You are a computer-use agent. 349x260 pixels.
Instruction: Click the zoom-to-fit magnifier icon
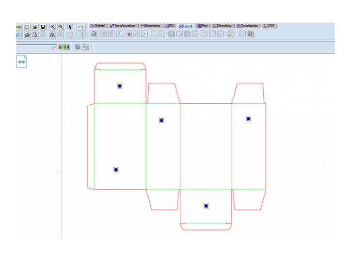[52, 35]
